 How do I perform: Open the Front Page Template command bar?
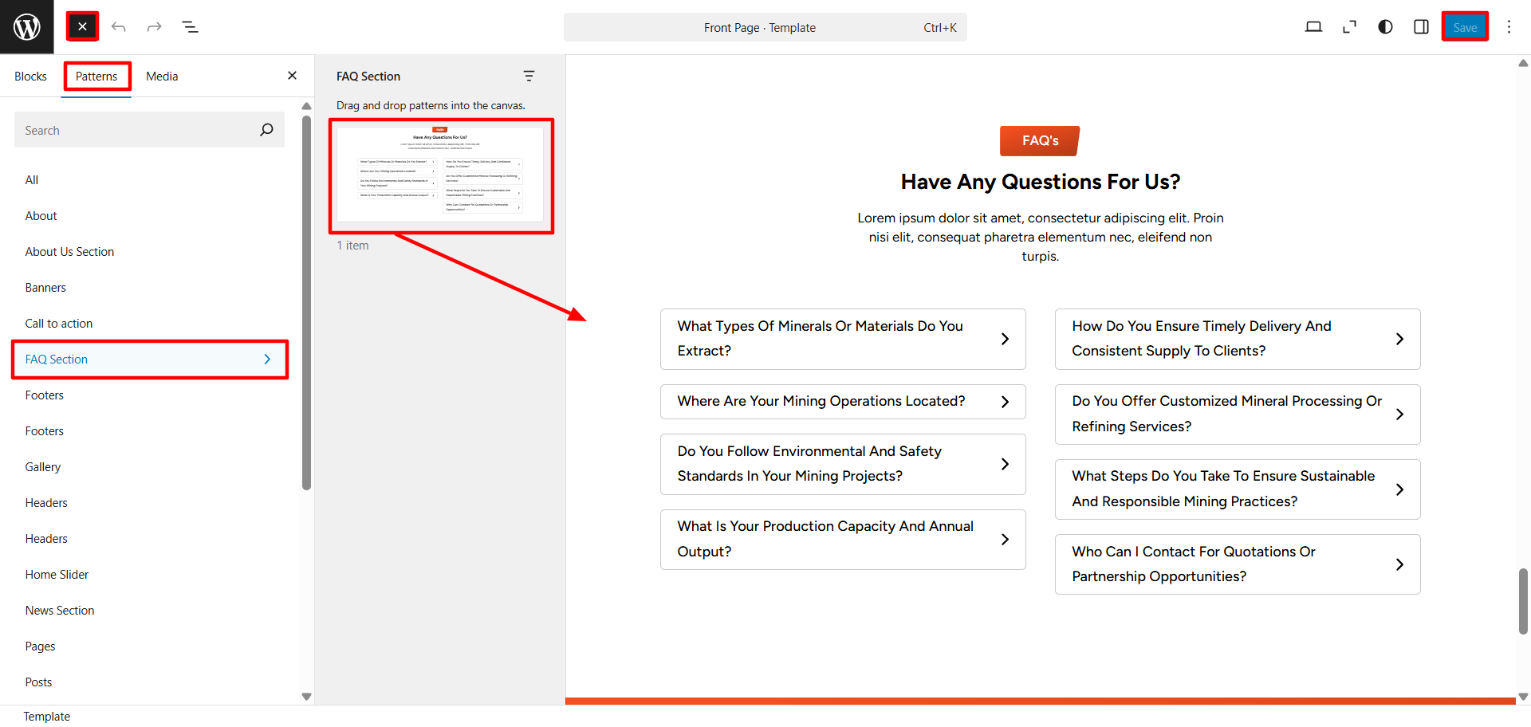(x=765, y=27)
